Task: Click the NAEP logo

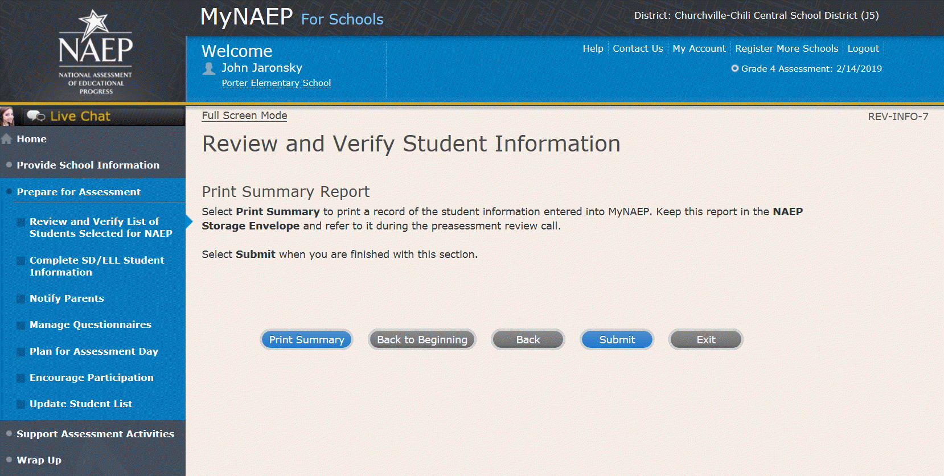Action: [95, 51]
